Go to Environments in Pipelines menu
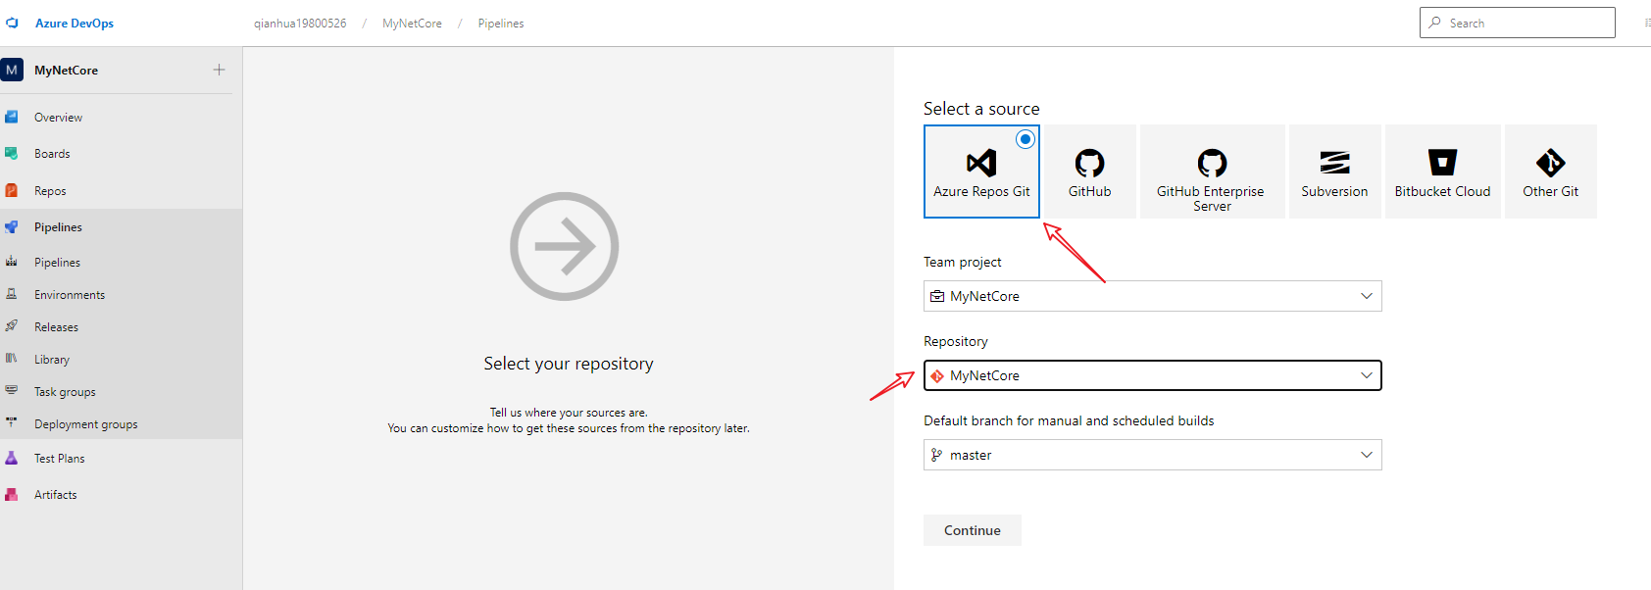Image resolution: width=1651 pixels, height=590 pixels. coord(69,295)
